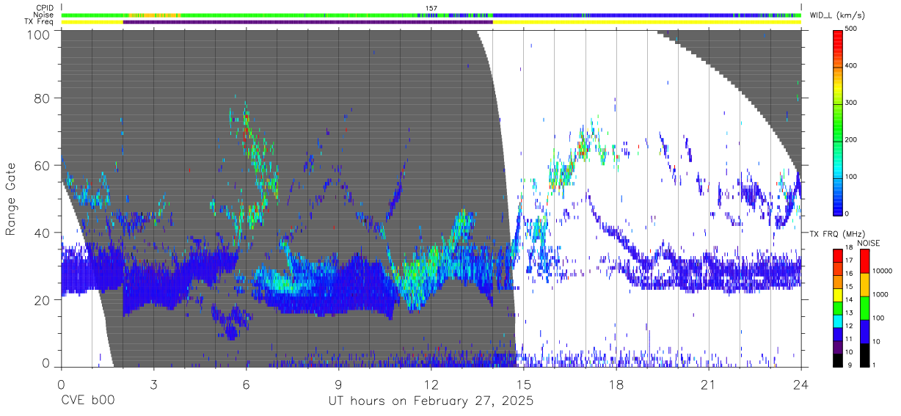901x416 pixels.
Task: Click the 80 tick on Range Gate axis
Action: point(43,98)
